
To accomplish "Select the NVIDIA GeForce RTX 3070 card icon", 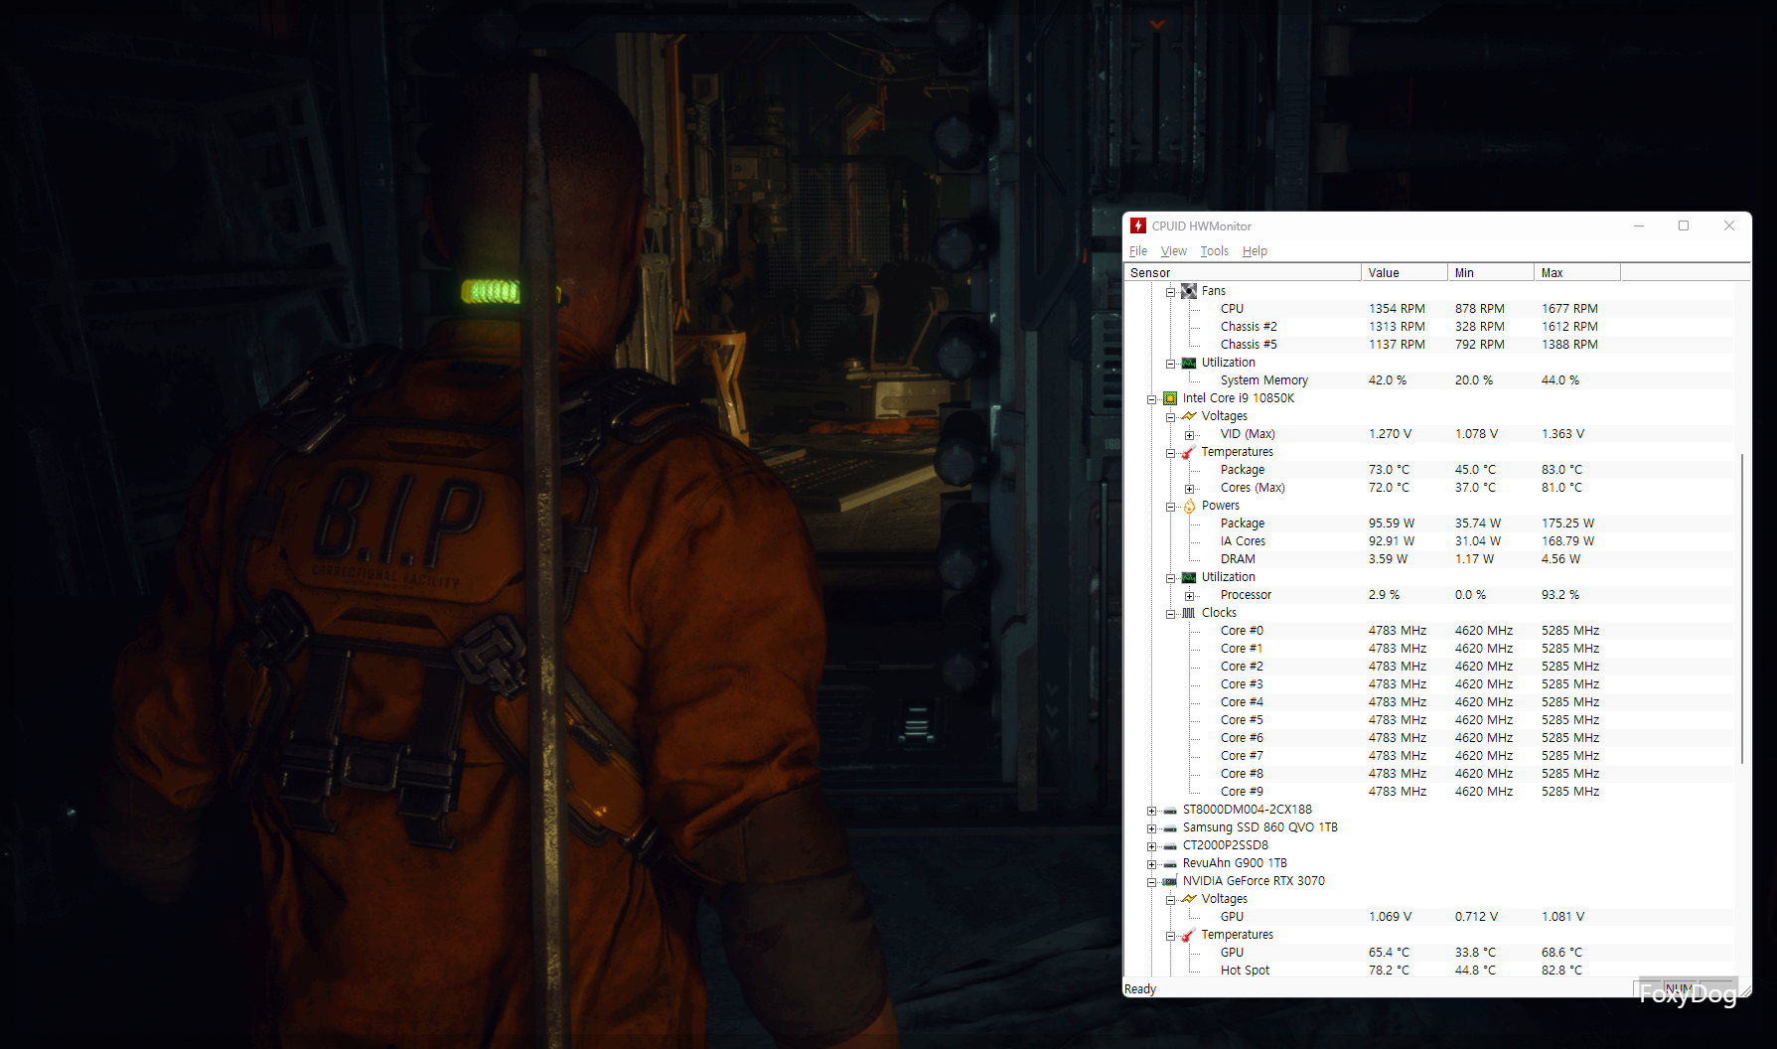I will point(1170,881).
